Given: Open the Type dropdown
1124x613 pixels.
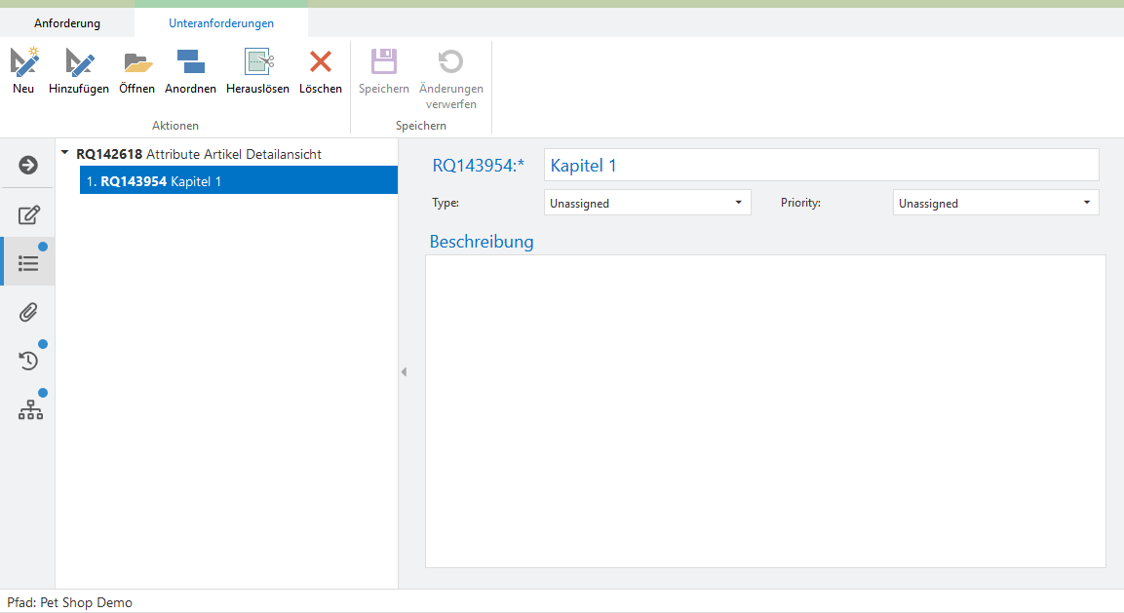Looking at the screenshot, I should pos(647,203).
